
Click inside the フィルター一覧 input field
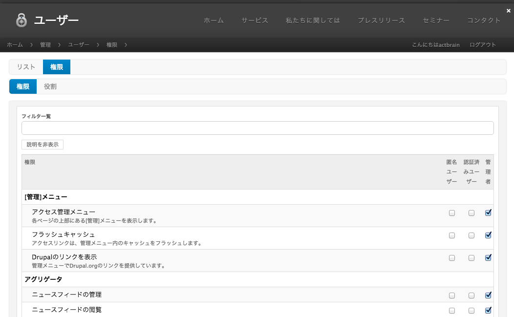tap(257, 127)
